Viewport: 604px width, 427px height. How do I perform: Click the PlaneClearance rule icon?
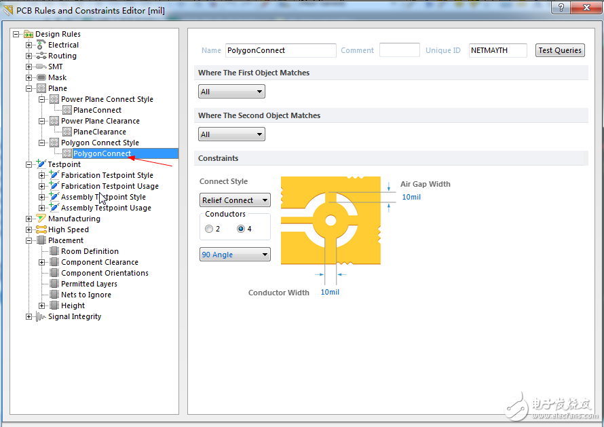click(x=67, y=132)
